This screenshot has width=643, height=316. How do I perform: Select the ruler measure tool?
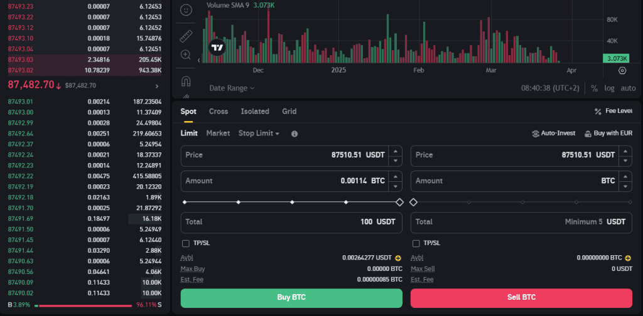click(186, 36)
